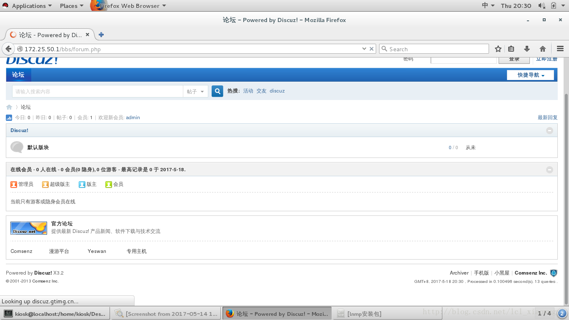Open the 中 input method menu

pyautogui.click(x=488, y=5)
